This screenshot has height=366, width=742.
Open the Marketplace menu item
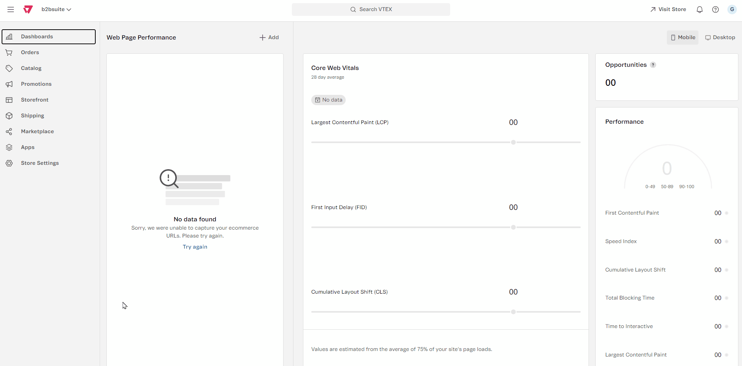coord(37,132)
